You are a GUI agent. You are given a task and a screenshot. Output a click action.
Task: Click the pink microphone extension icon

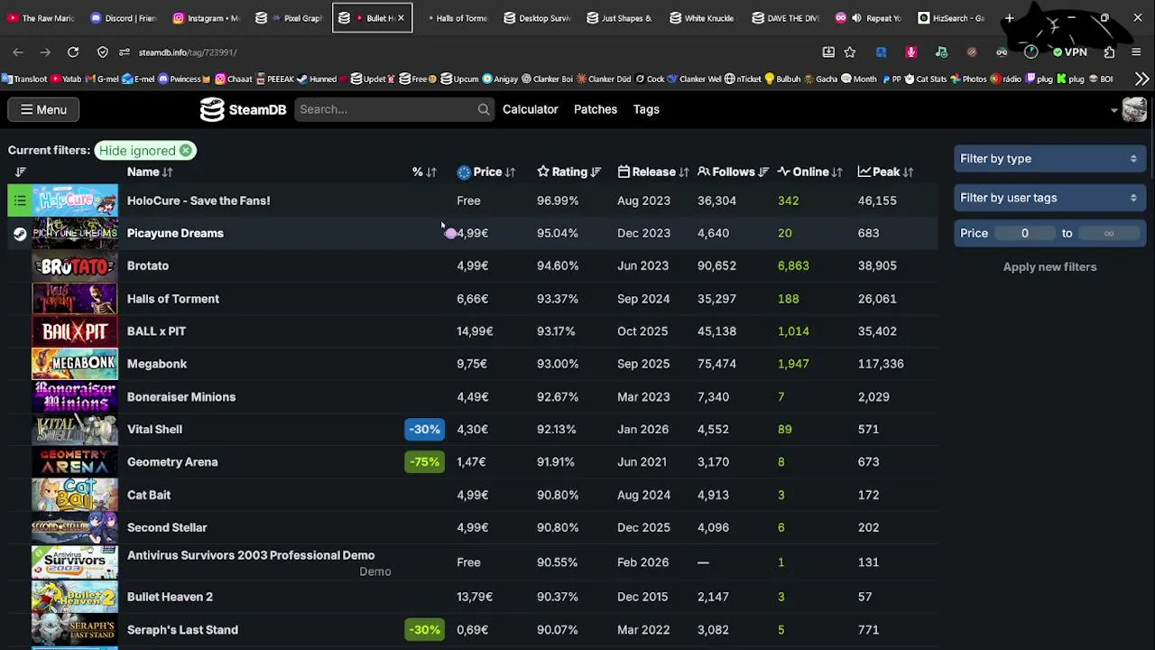[911, 52]
